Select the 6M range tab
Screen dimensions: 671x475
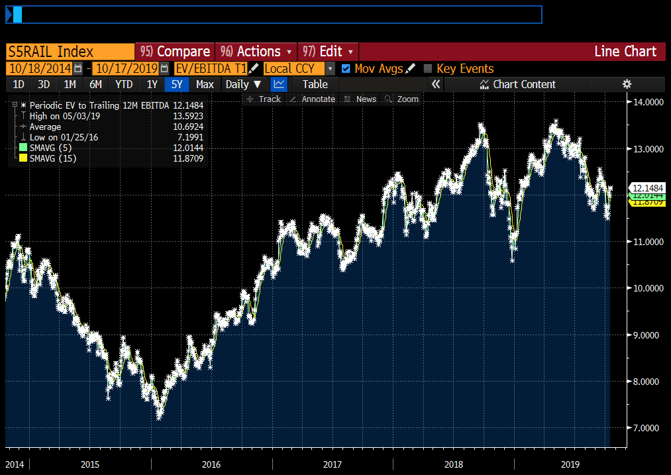[96, 84]
